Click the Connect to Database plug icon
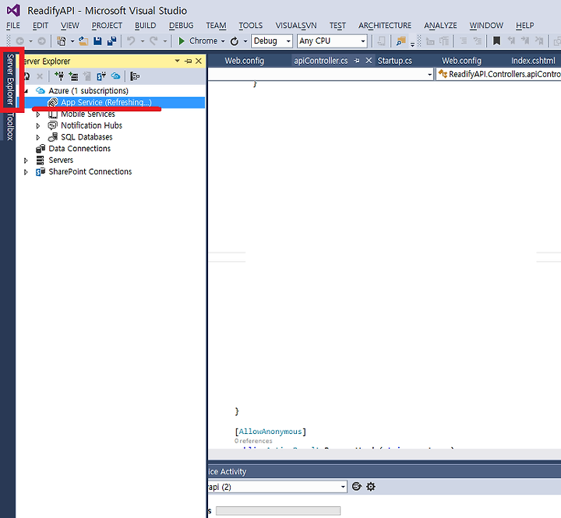Image resolution: width=561 pixels, height=518 pixels. pyautogui.click(x=59, y=76)
